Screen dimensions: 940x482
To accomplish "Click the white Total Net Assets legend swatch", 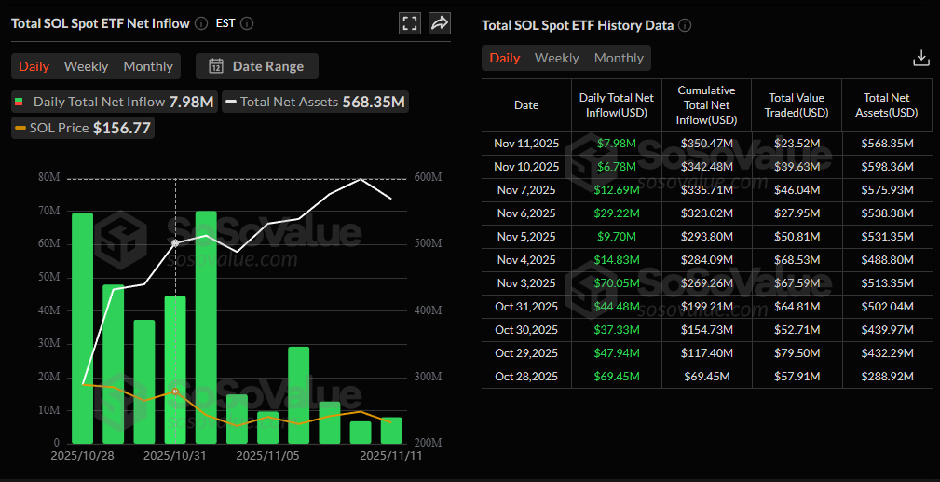I will (230, 102).
